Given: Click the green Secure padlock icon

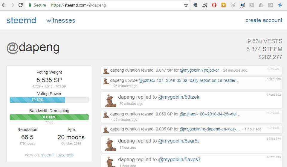Looking at the screenshot, I should coord(30,5).
